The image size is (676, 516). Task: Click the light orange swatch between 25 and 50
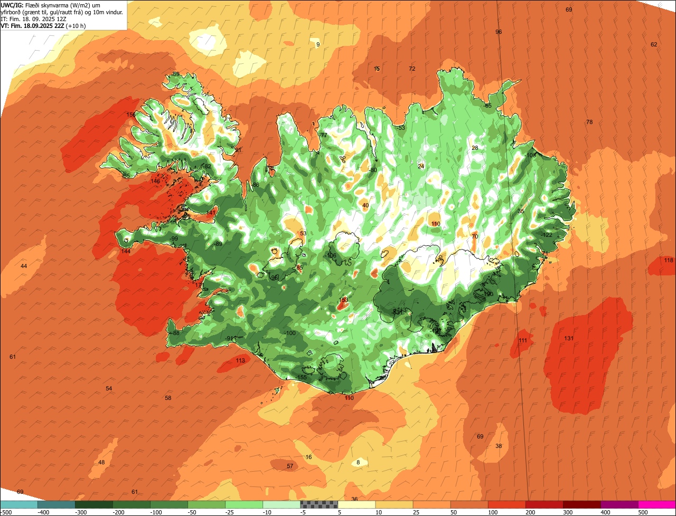click(x=432, y=504)
